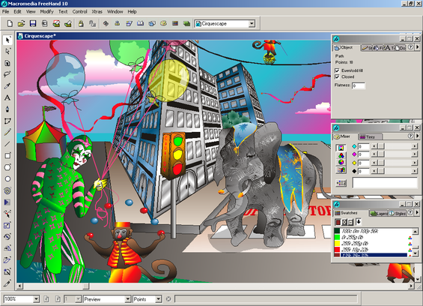This screenshot has height=306, width=423.
Task: Select the Spiral tool
Action: coord(7,190)
